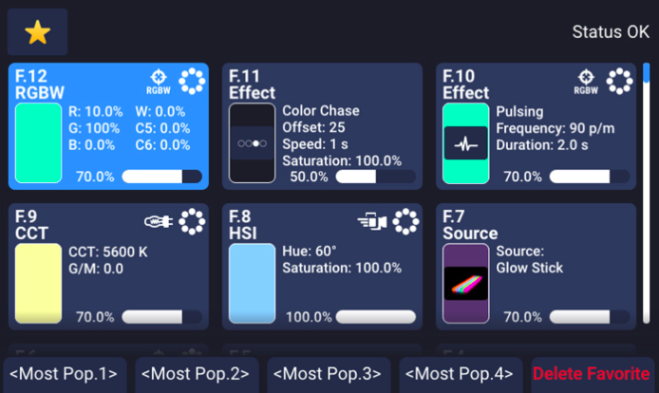Click the F.8 HSI 100.0% intensity bar
This screenshot has height=393, width=659.
pyautogui.click(x=375, y=316)
